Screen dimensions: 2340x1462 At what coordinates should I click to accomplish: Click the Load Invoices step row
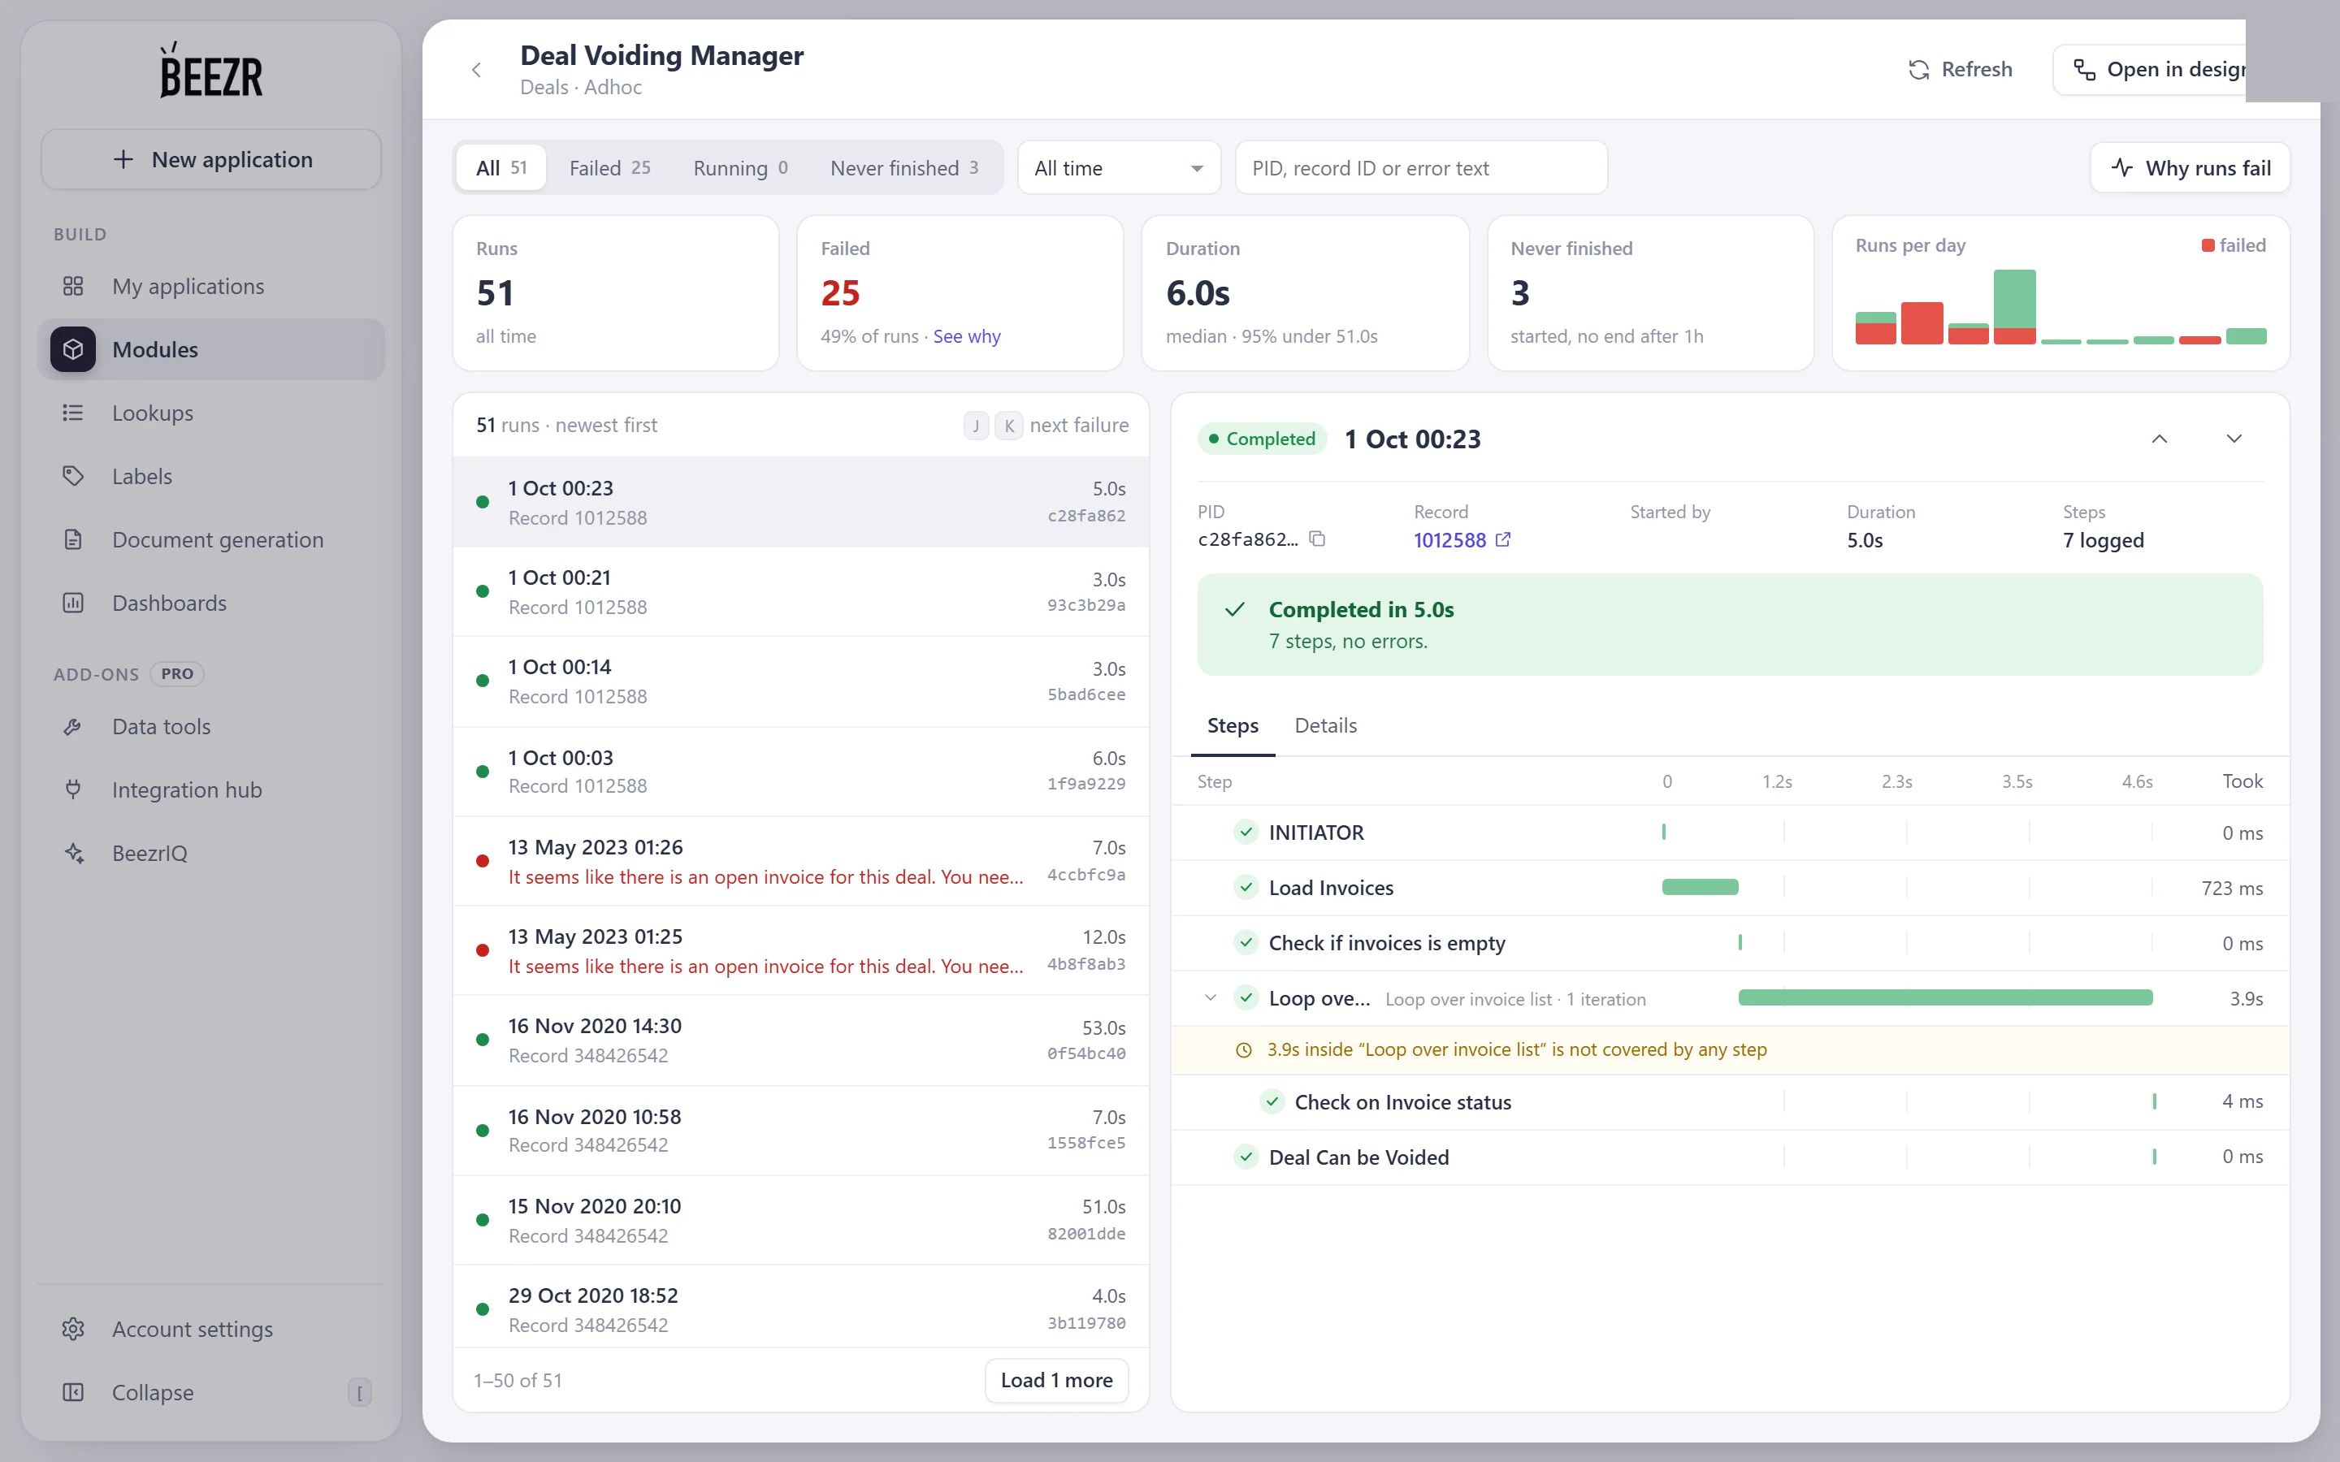click(1729, 888)
